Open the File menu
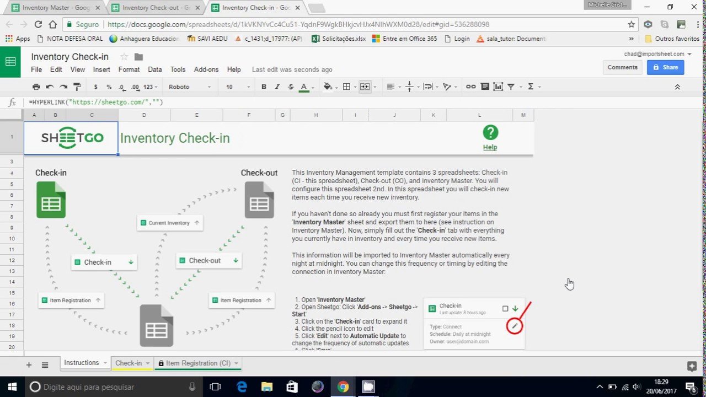 click(36, 69)
